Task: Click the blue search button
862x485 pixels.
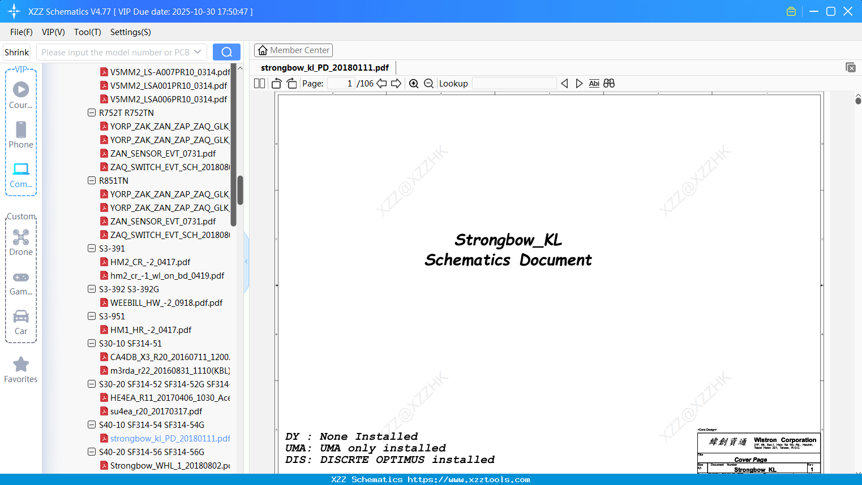Action: point(226,52)
